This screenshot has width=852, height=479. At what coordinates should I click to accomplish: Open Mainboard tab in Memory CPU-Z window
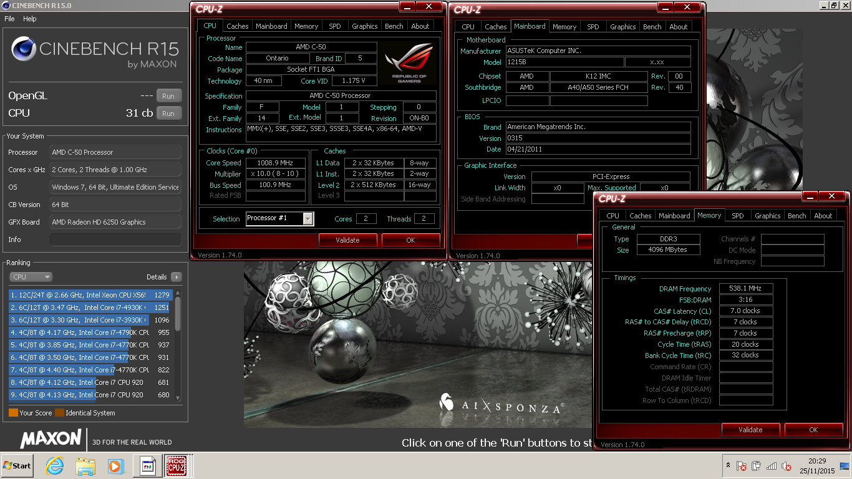point(675,216)
